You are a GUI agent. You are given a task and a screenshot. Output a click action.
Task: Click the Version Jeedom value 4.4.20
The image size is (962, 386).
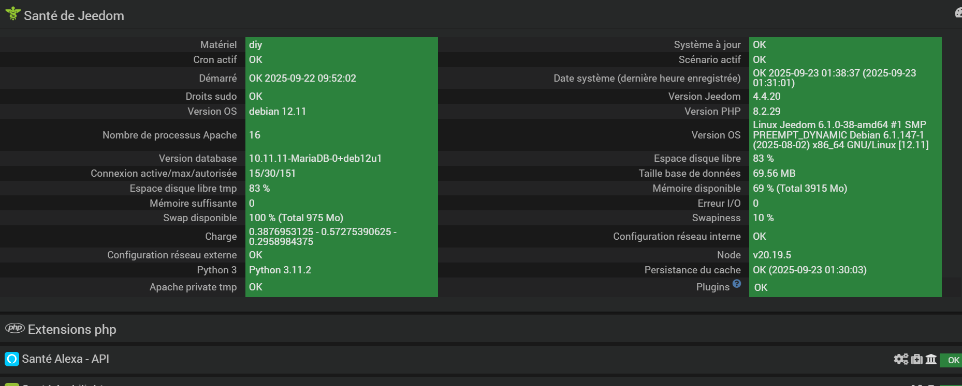click(766, 96)
